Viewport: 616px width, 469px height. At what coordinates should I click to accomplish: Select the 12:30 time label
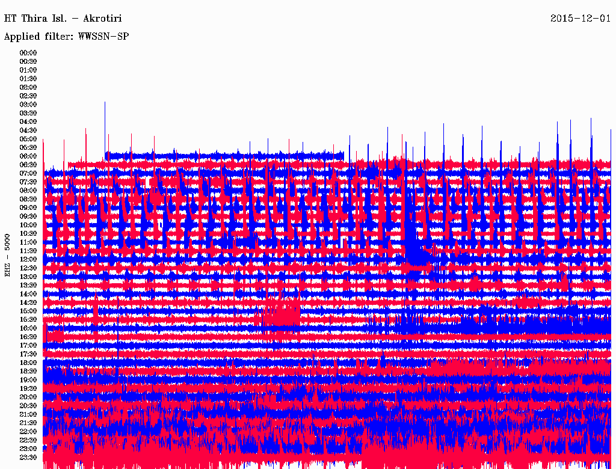(28, 268)
